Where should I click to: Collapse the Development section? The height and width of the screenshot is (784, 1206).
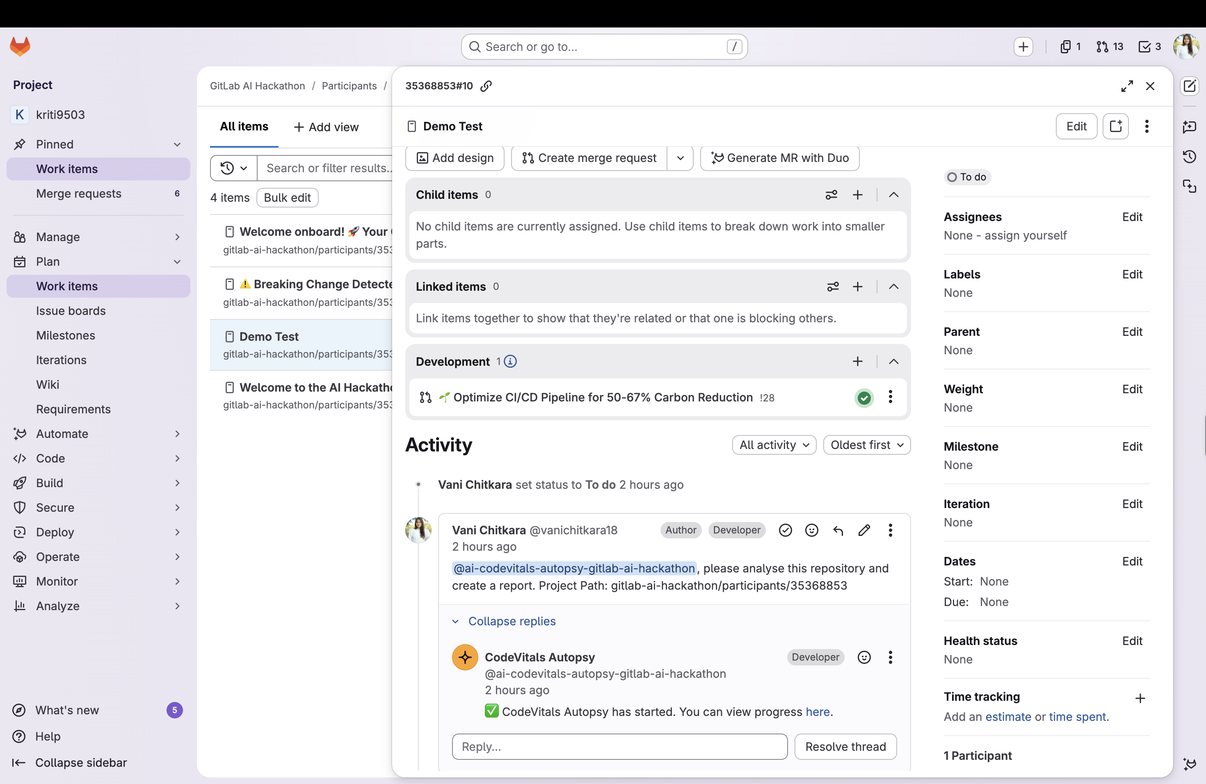[894, 362]
